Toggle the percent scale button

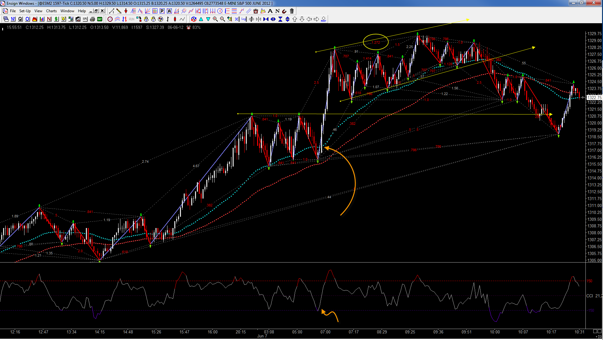pos(237,19)
